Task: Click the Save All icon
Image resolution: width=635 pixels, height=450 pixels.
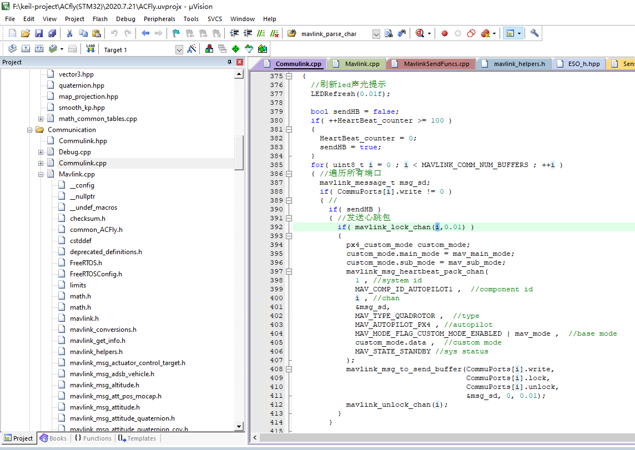Action: pyautogui.click(x=52, y=34)
